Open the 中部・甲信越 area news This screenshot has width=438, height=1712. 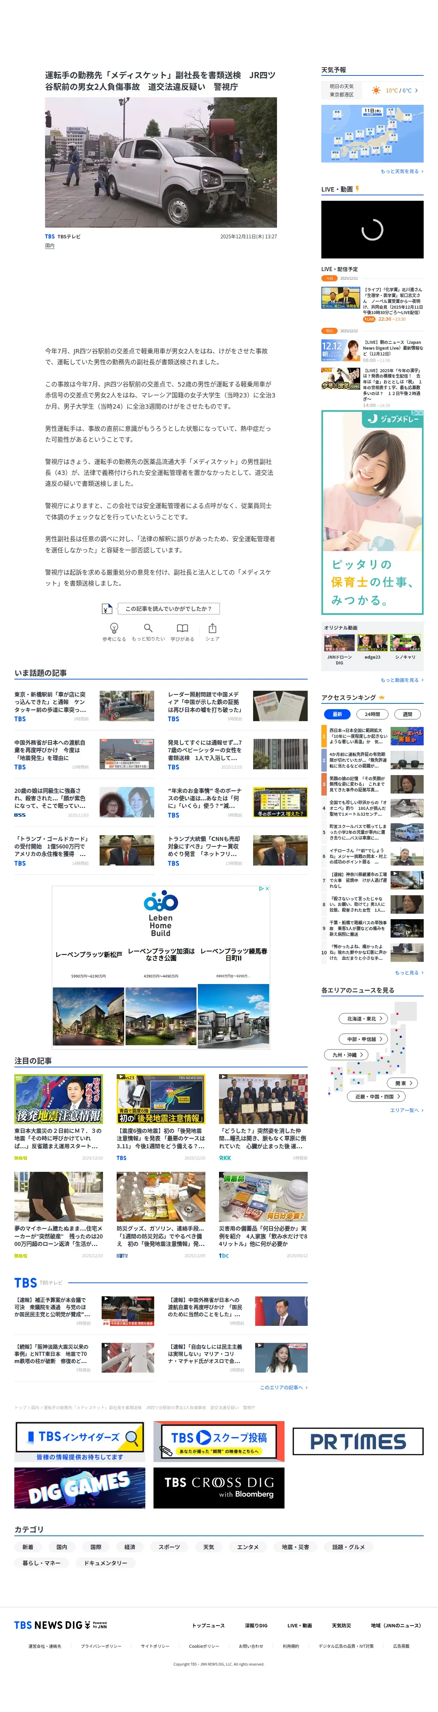pyautogui.click(x=364, y=1039)
